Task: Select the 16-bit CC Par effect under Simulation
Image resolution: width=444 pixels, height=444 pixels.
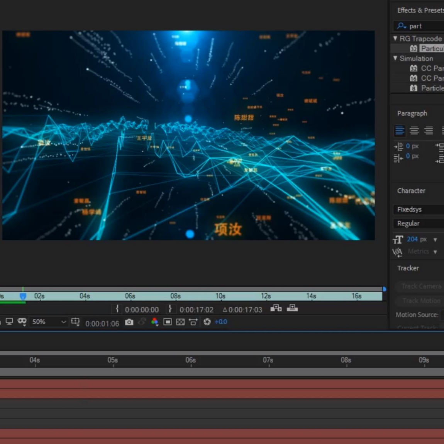Action: [427, 78]
